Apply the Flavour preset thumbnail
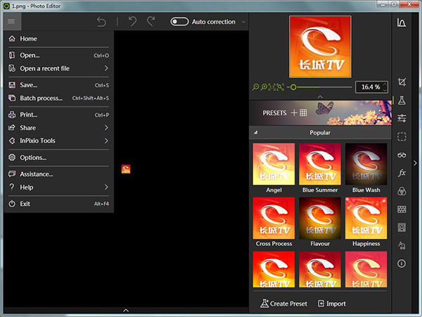 tap(320, 218)
